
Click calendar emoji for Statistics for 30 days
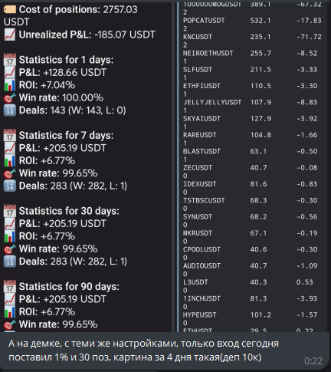[10, 211]
